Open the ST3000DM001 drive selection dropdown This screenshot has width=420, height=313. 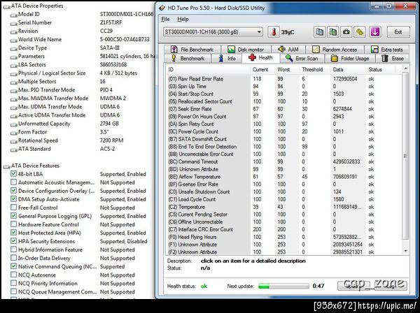[213, 32]
